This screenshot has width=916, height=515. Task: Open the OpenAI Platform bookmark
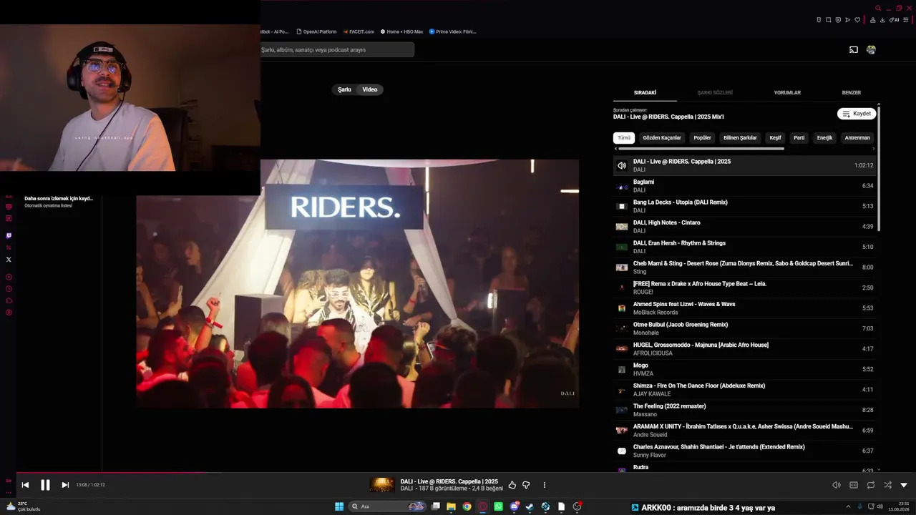tap(316, 31)
